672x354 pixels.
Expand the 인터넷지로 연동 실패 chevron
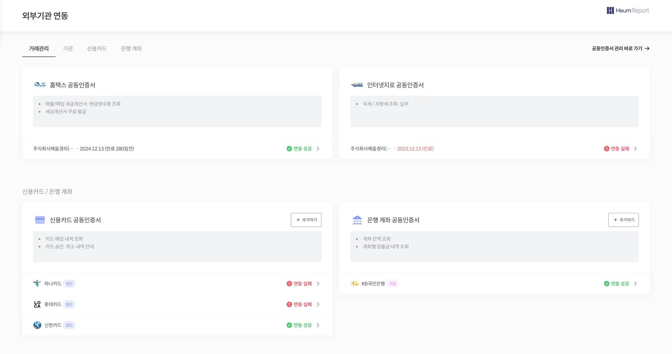[635, 149]
